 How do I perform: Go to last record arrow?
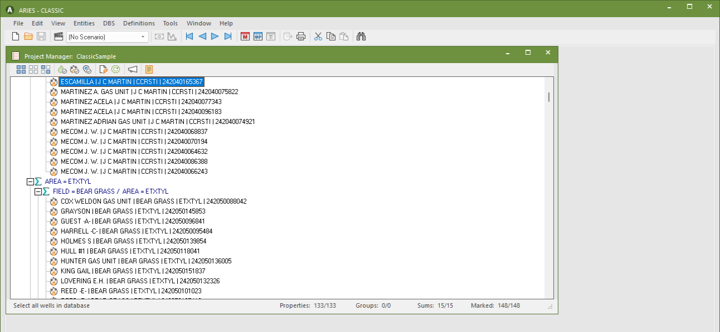click(x=228, y=37)
